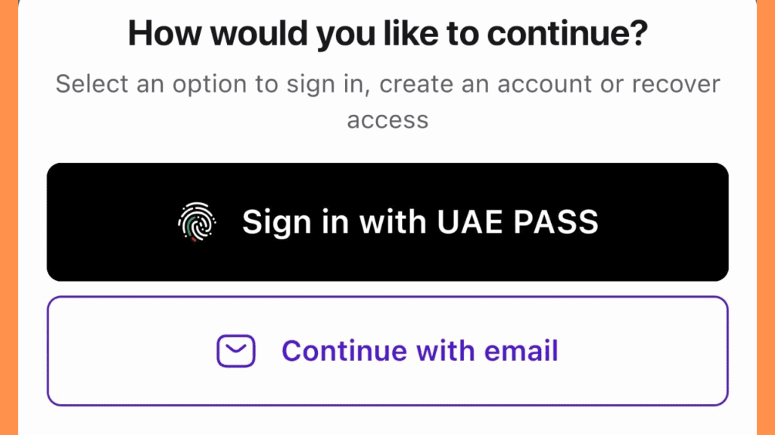Select the UAE PASS sign-in option
This screenshot has width=775, height=435.
387,221
